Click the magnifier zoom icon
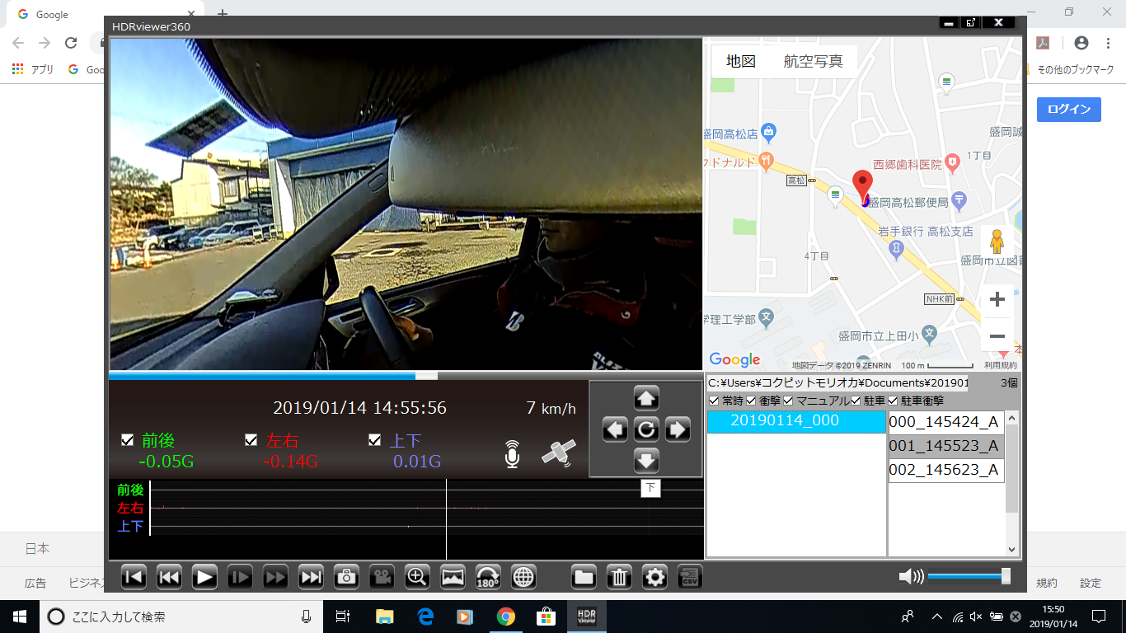Screen dimensions: 1126x633 (418, 577)
